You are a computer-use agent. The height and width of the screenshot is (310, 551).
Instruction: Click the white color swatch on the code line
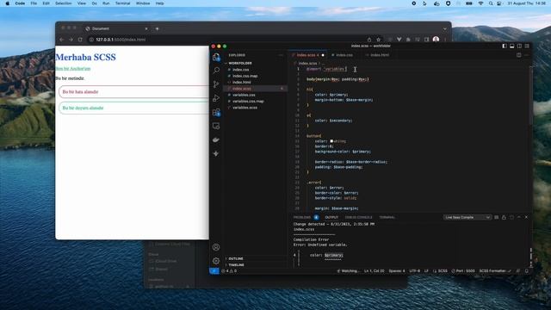[331, 141]
